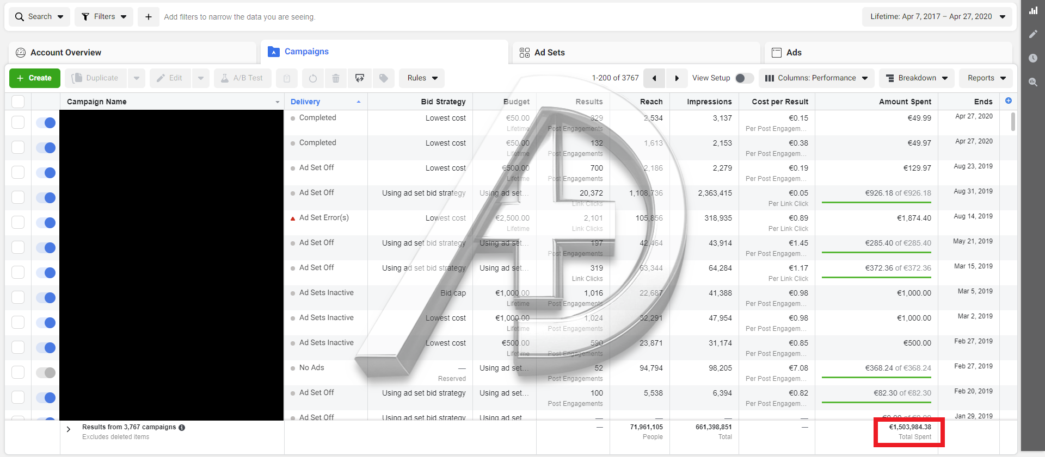Click the export/share arrows icon in toolbar
The width and height of the screenshot is (1045, 457).
[360, 78]
